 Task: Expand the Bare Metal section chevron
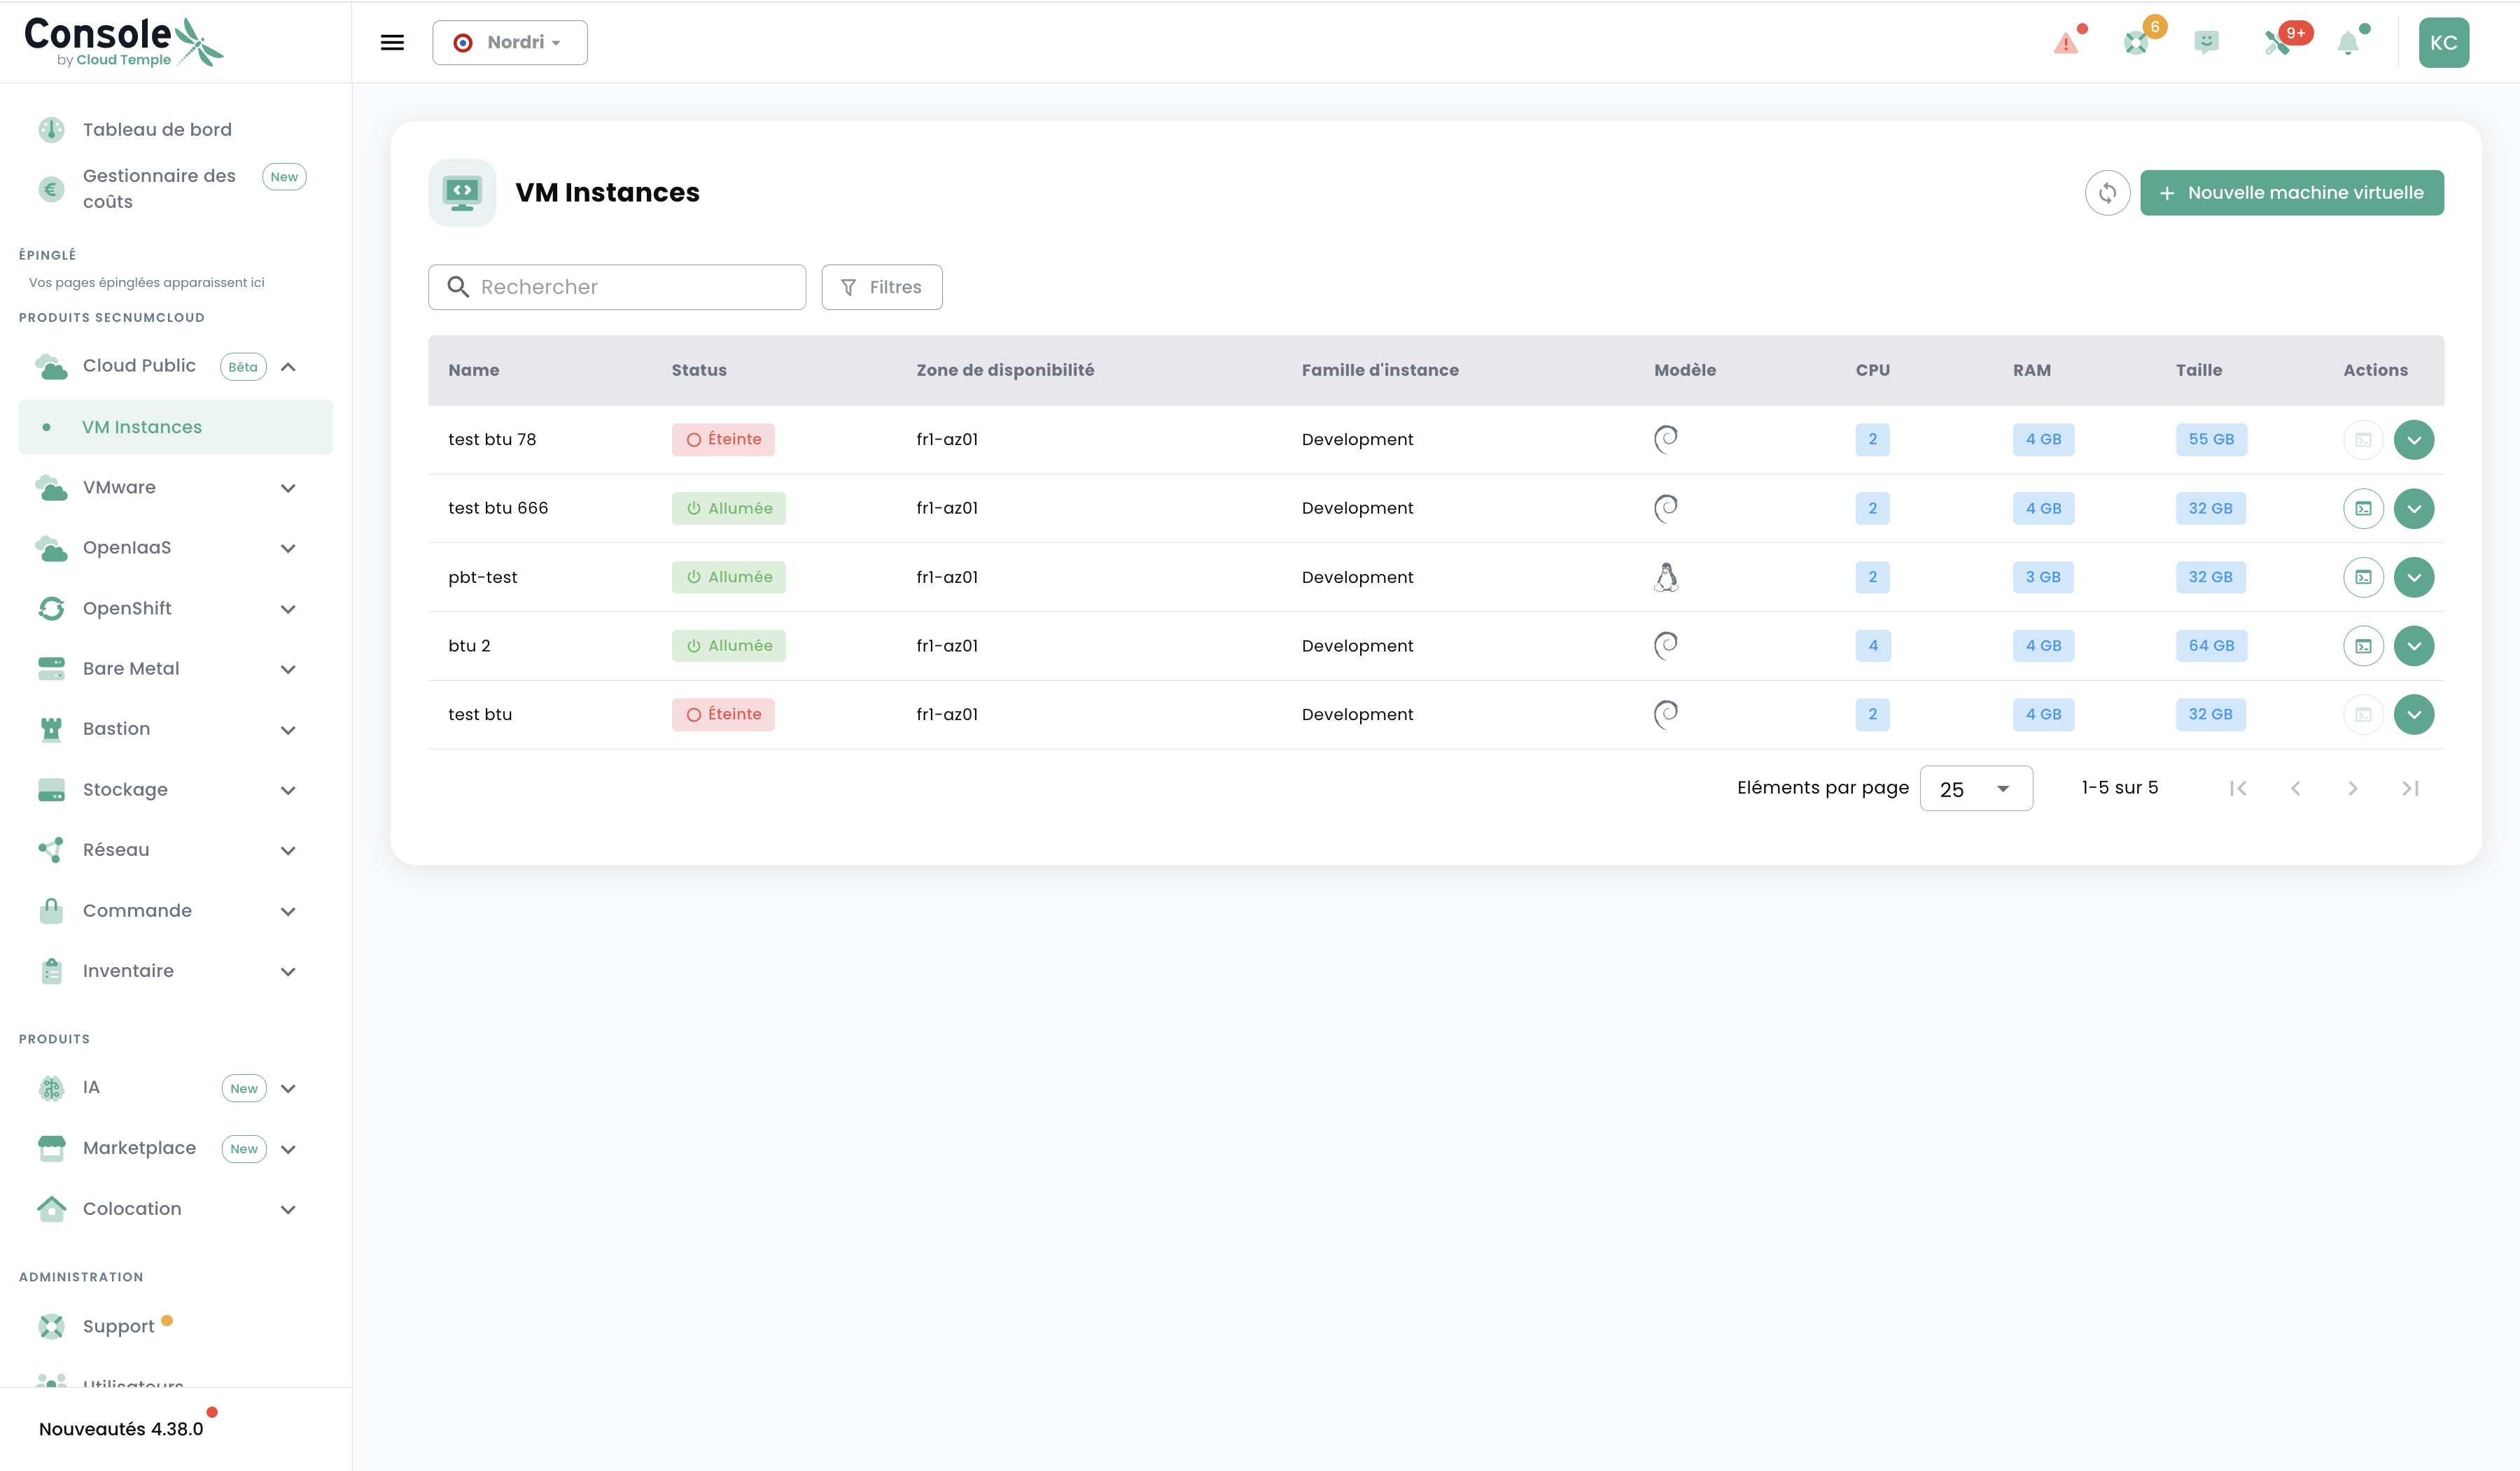pos(288,669)
